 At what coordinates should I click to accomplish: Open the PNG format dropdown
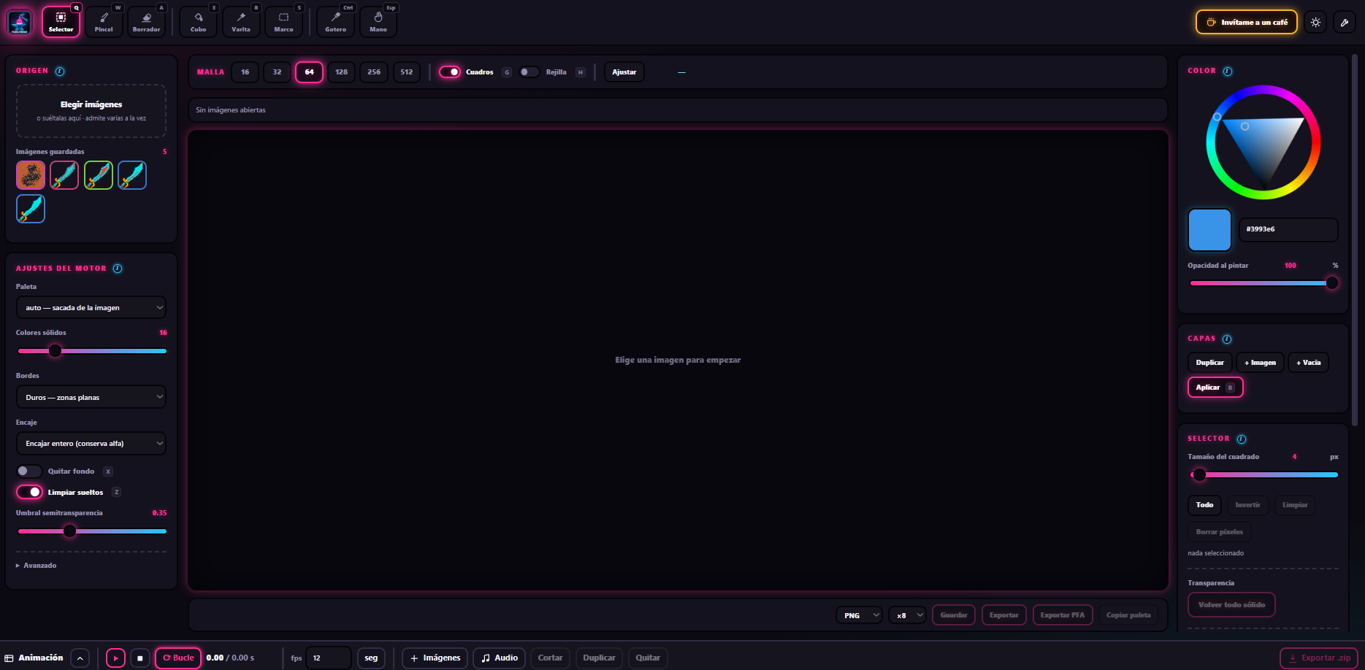click(859, 615)
